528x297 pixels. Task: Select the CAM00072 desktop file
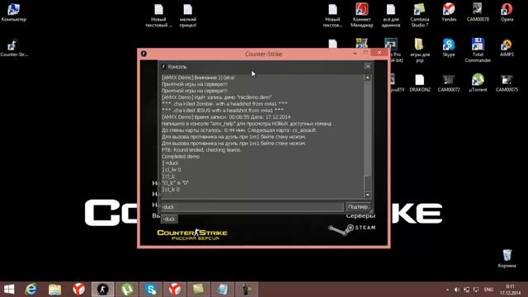coord(449,83)
